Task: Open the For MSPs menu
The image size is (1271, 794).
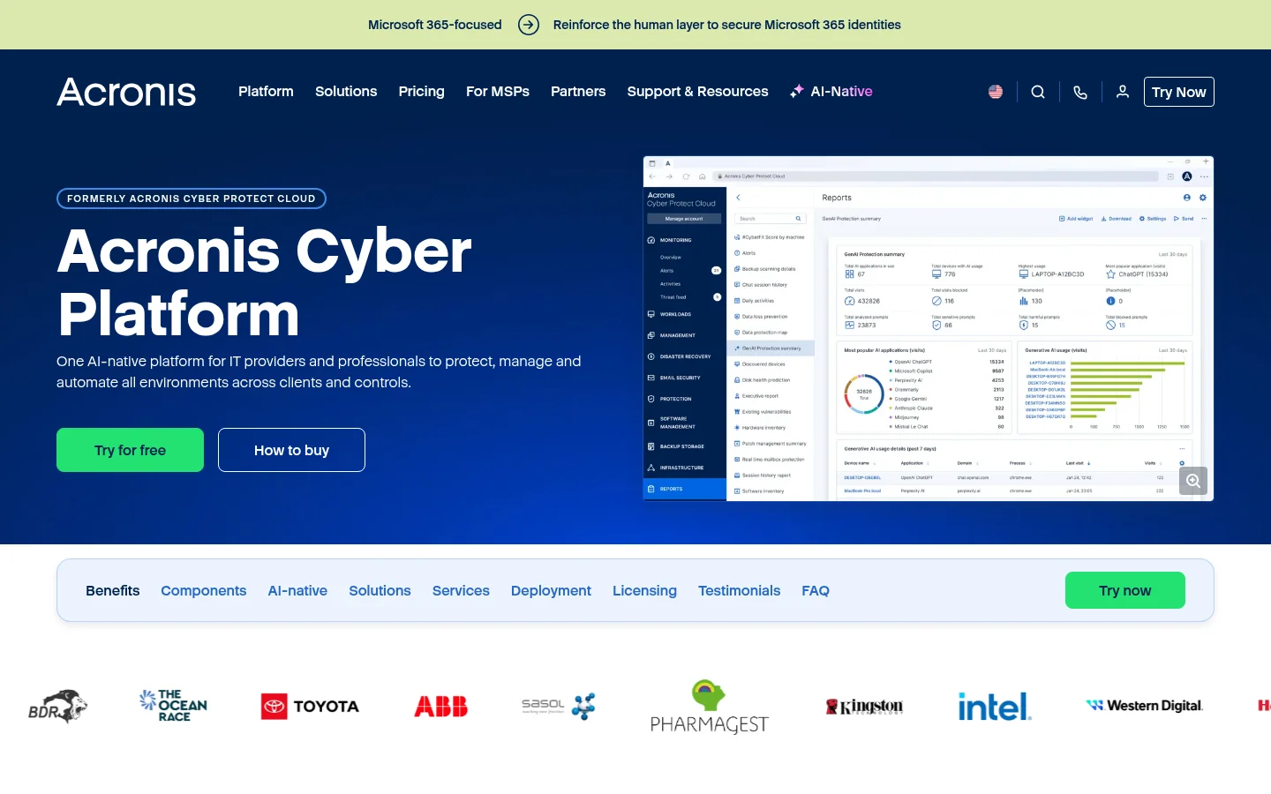Action: pos(498,91)
